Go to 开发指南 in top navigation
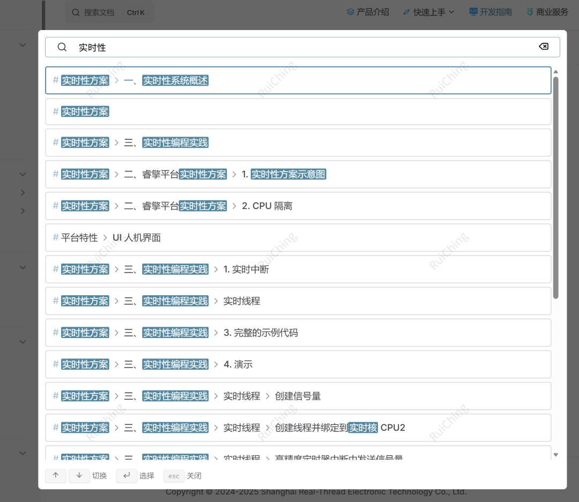The image size is (579, 502). (491, 12)
